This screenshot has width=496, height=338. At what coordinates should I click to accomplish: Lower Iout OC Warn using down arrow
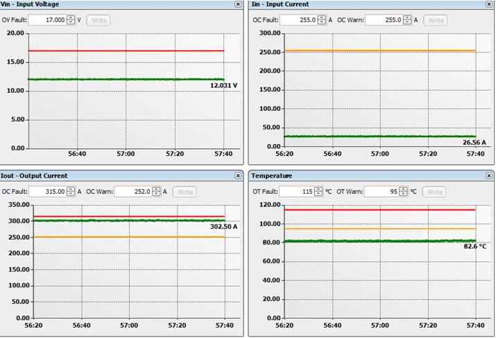(157, 195)
